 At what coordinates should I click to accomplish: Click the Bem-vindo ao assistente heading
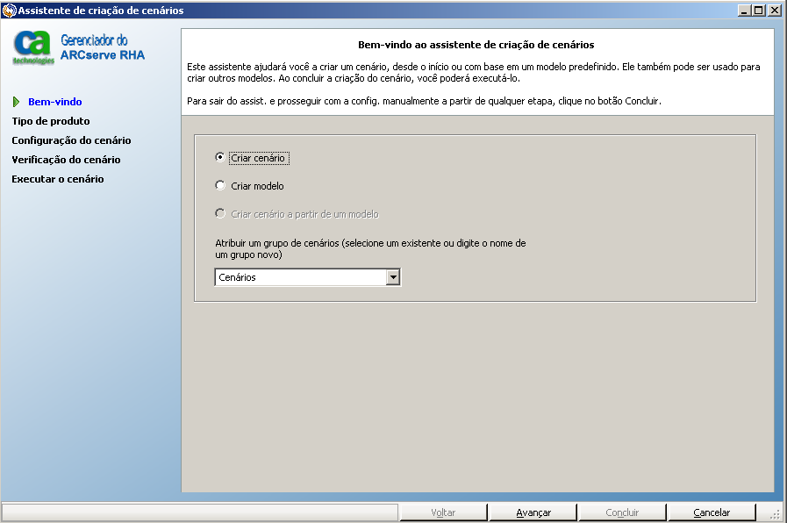click(x=476, y=45)
